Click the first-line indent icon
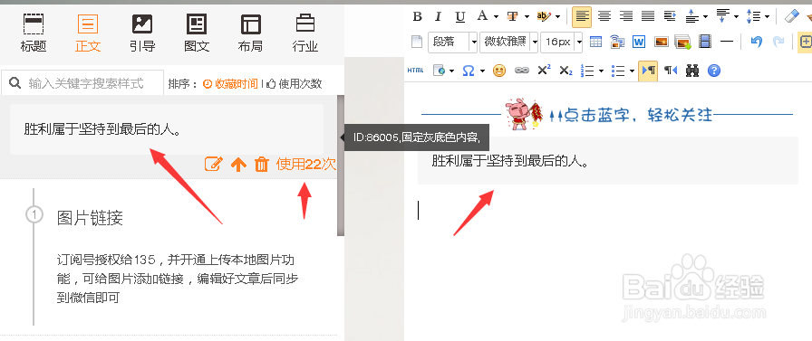812x341 pixels. point(670,16)
